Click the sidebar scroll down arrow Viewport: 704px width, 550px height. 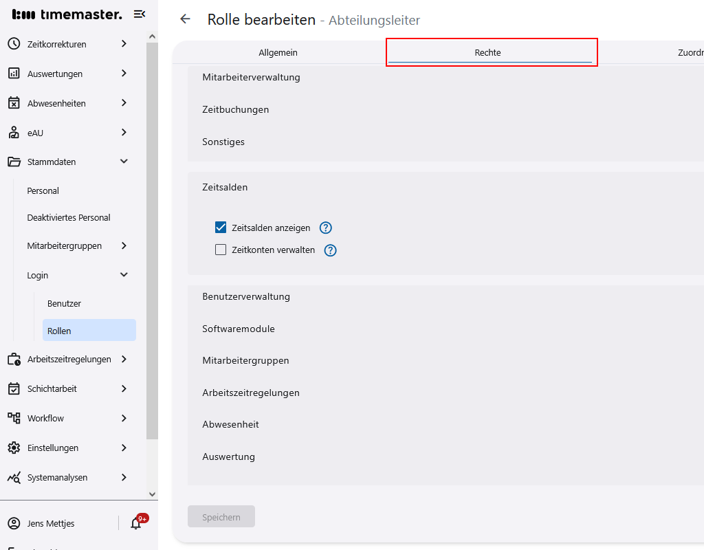tap(152, 494)
